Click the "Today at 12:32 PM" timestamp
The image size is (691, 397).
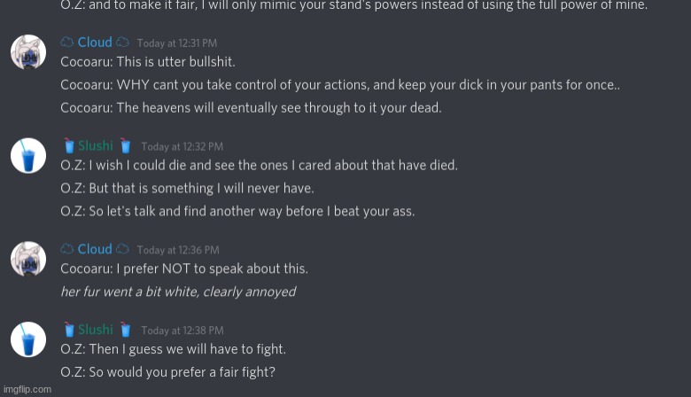pos(182,147)
